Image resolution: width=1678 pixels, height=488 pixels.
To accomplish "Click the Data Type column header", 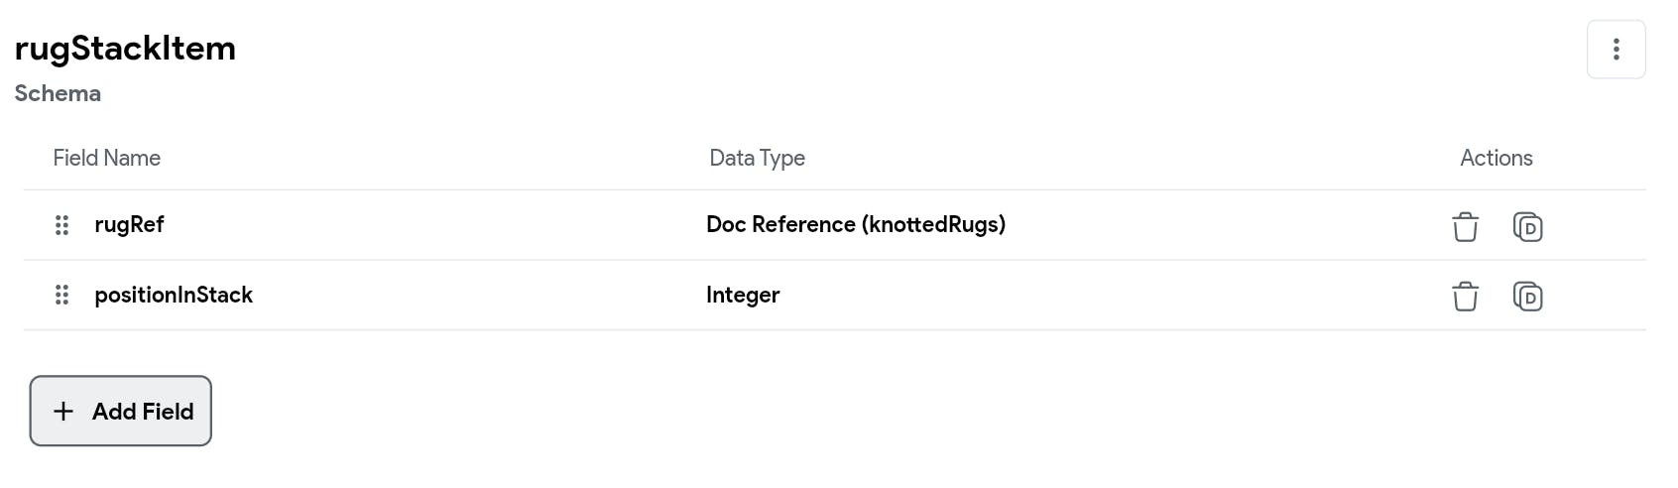I will [757, 158].
